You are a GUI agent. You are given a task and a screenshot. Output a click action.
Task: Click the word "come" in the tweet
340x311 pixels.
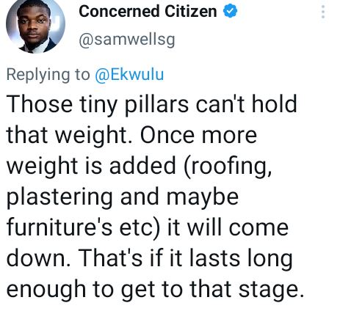tap(258, 229)
